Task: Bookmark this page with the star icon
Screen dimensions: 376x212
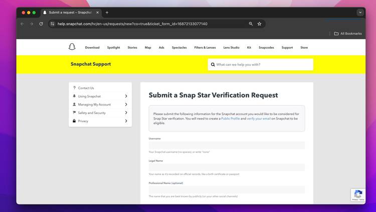Action: click(x=259, y=24)
